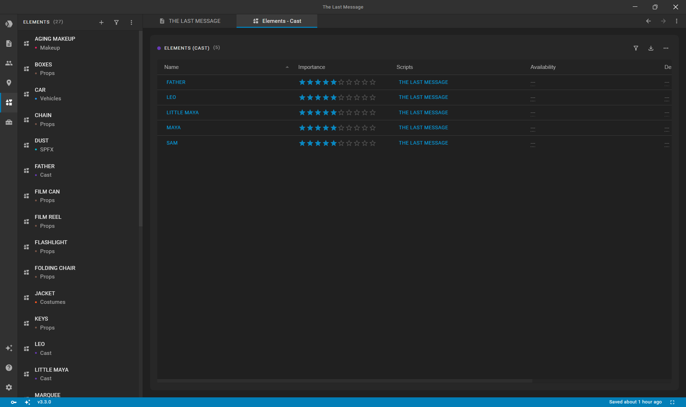686x407 pixels.
Task: Select LITTLE MAYA element in sidebar
Action: click(x=78, y=374)
